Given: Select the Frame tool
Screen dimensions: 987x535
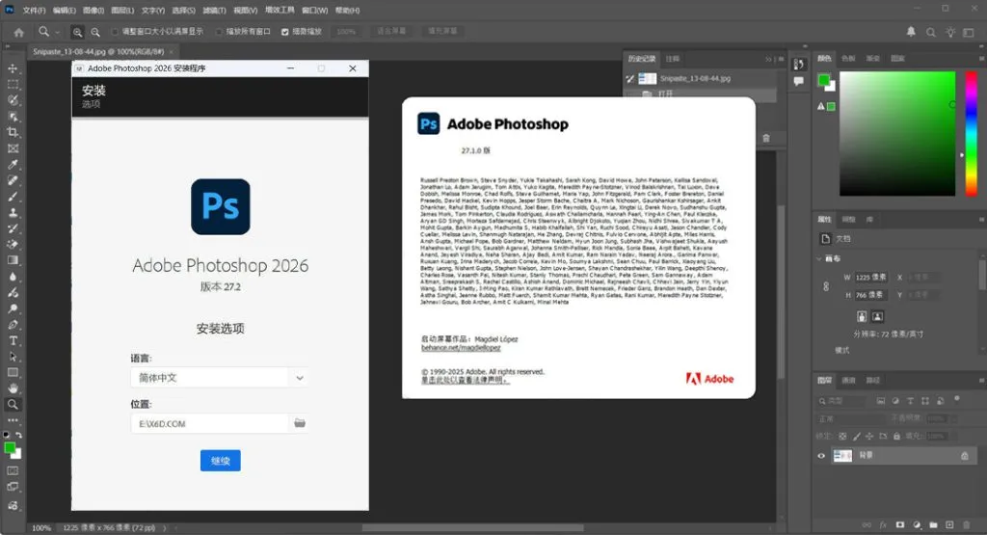Looking at the screenshot, I should point(13,148).
